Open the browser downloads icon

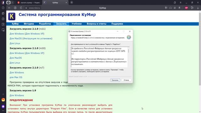(198, 8)
